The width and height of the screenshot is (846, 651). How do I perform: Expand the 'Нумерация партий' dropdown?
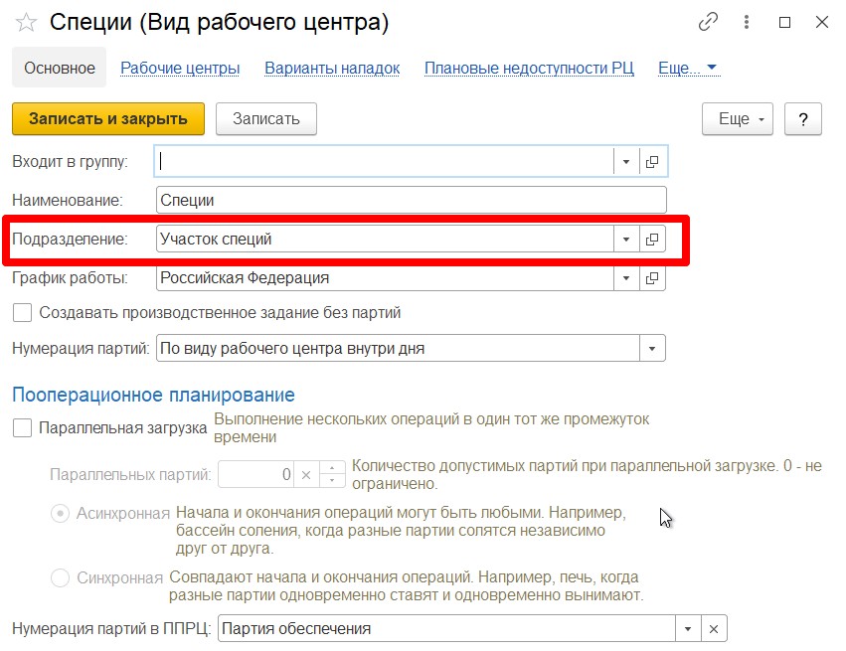pos(652,349)
